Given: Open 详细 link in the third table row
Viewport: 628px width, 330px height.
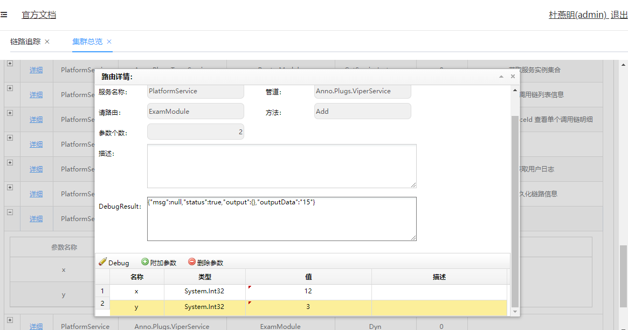Looking at the screenshot, I should click(x=36, y=120).
